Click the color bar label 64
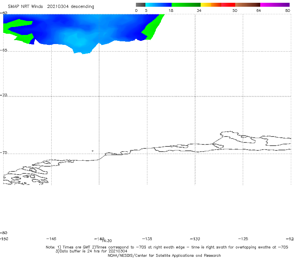This screenshot has width=294, height=258. [x=259, y=11]
